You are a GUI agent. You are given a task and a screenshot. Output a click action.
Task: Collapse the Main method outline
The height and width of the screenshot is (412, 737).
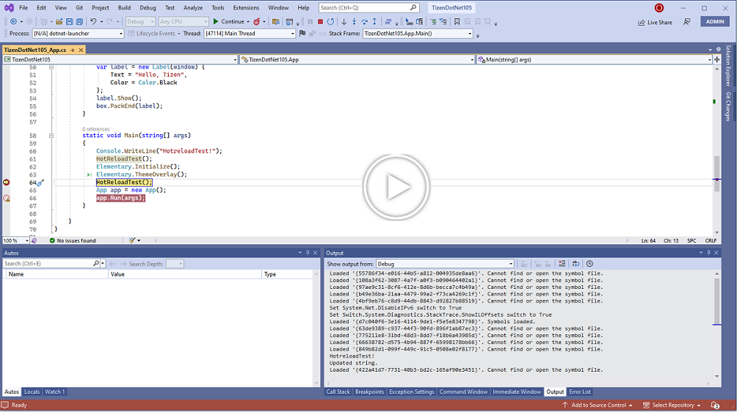point(51,136)
